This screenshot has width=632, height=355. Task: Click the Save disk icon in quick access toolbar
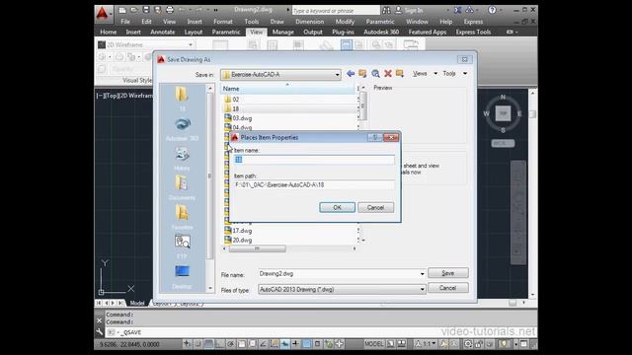146,10
